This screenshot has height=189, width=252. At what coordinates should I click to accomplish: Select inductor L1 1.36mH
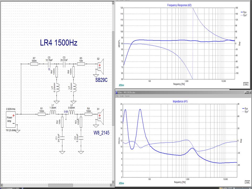point(53,112)
